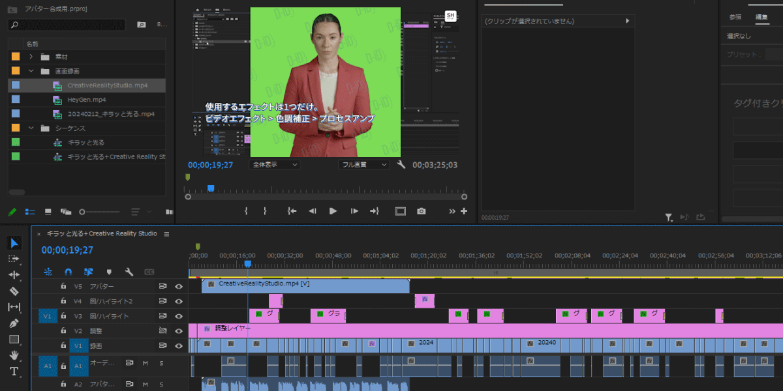Switch to the 編集 tab

tap(761, 17)
